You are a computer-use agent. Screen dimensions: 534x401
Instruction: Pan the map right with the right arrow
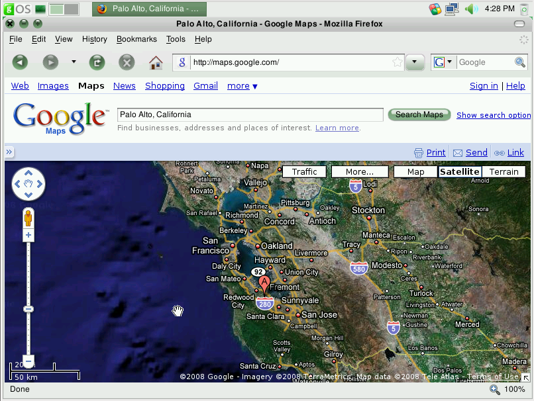pyautogui.click(x=40, y=184)
